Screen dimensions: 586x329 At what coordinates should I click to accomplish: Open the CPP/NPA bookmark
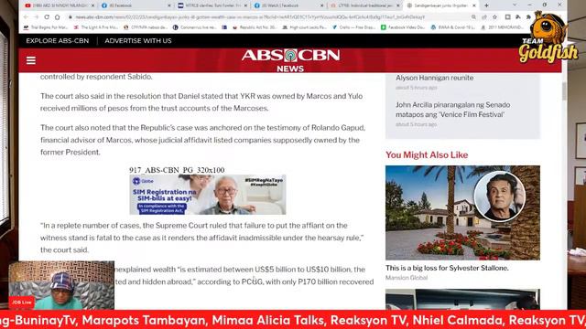(x=146, y=27)
